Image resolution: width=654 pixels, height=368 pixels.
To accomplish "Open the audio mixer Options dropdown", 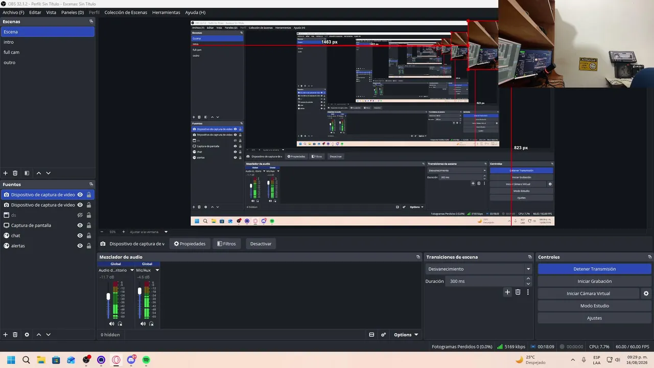I will tap(406, 335).
